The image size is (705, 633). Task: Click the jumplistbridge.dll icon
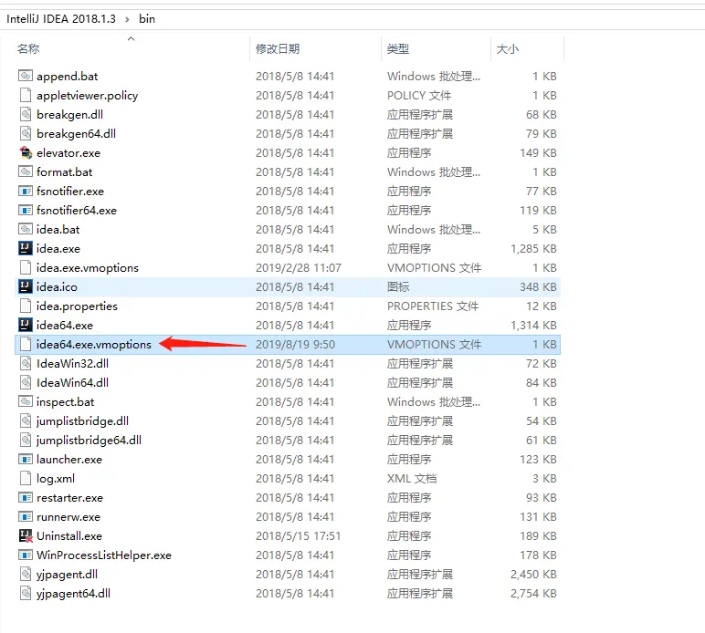26,420
